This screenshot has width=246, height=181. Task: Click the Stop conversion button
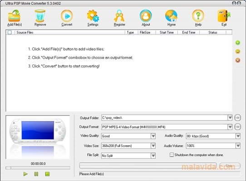coord(230,166)
